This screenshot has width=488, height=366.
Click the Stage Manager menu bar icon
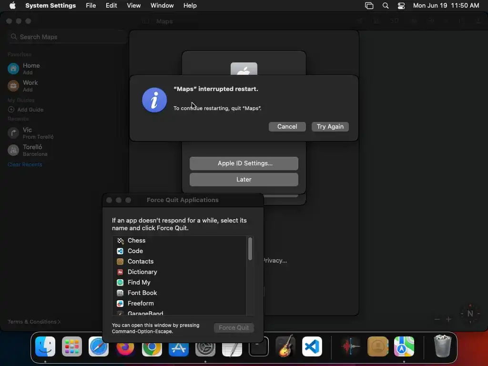tap(369, 6)
